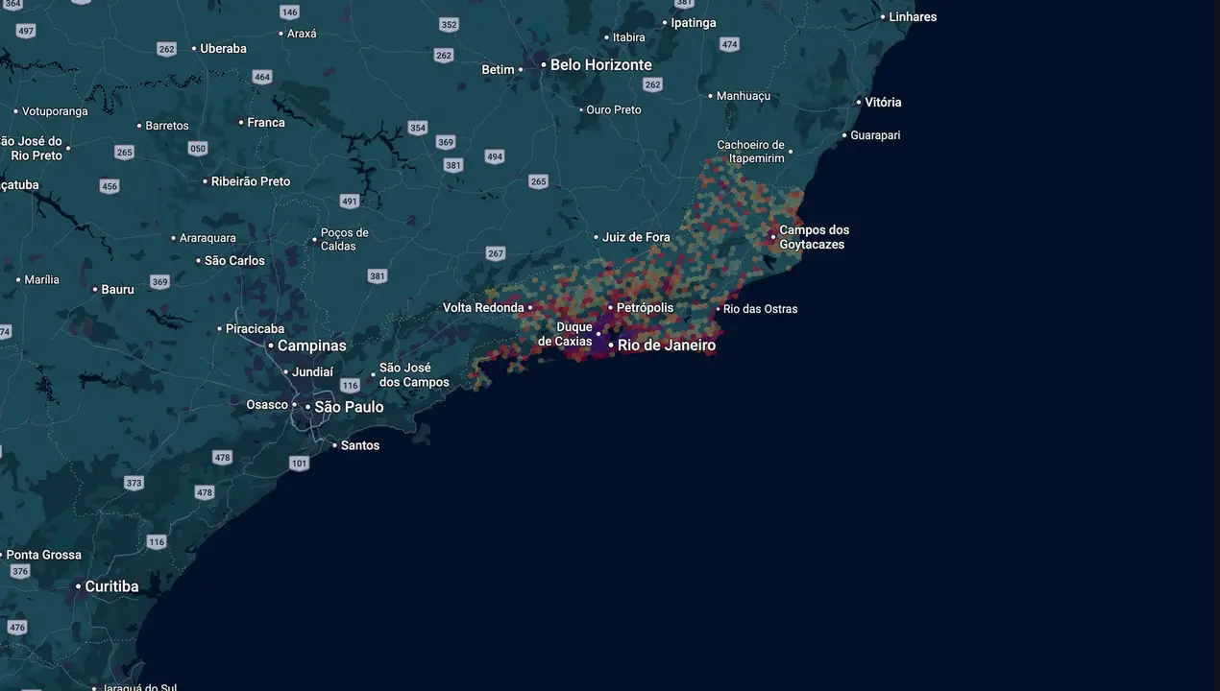Click the 050 highway shield near Franca

coord(198,148)
